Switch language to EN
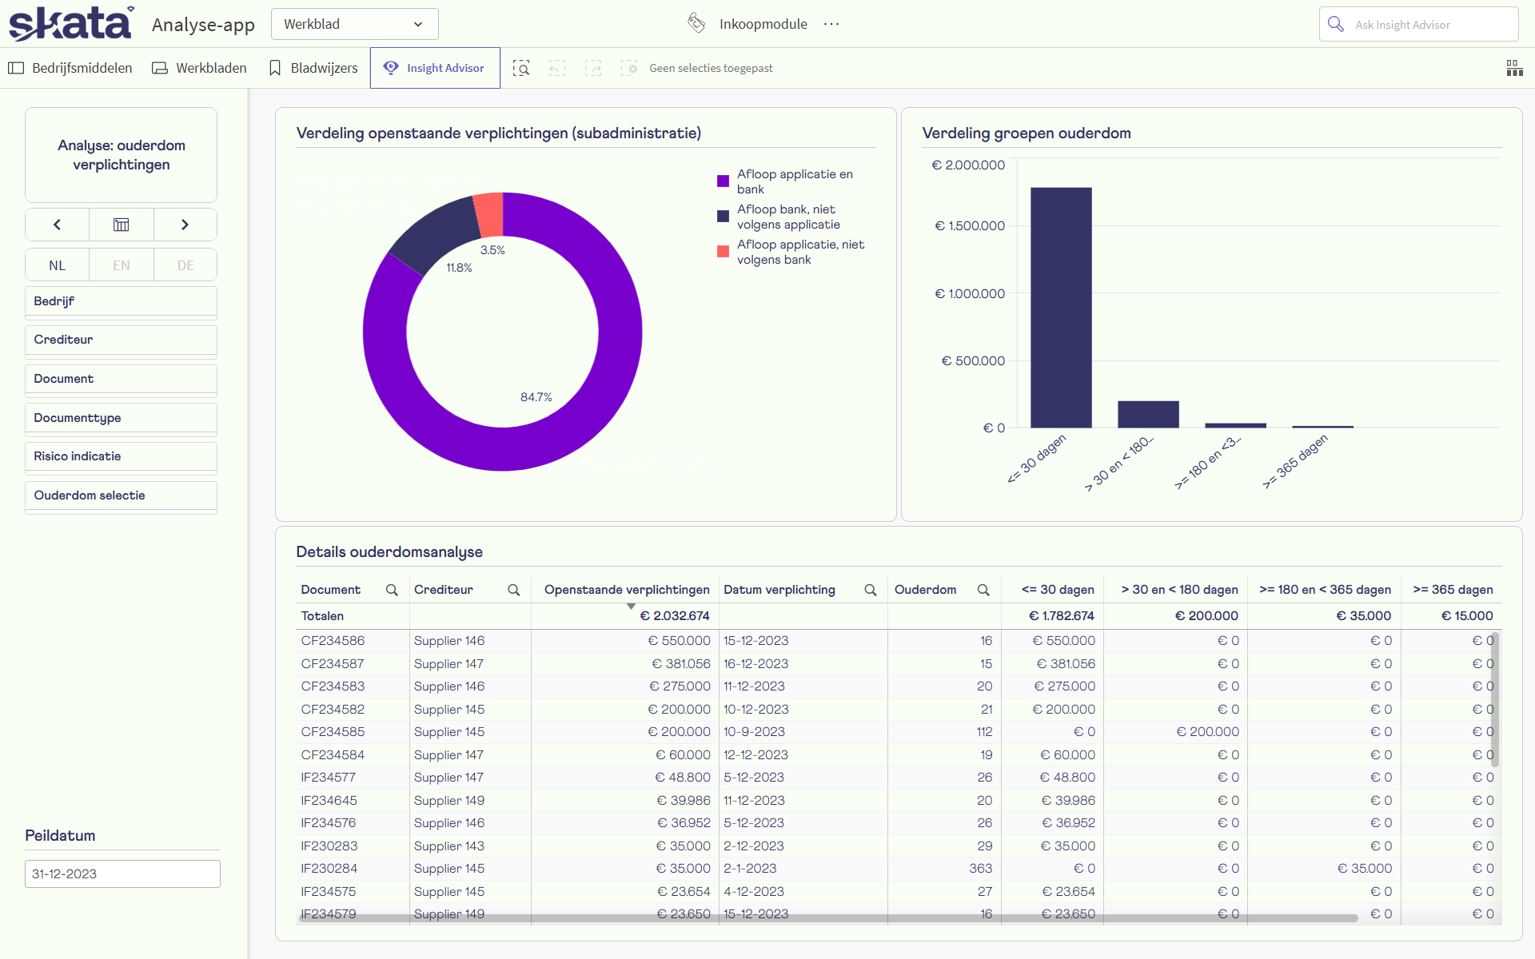The image size is (1535, 959). (121, 265)
